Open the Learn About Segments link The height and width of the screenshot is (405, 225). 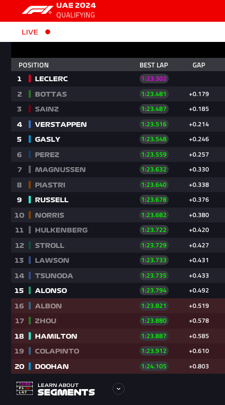66,389
